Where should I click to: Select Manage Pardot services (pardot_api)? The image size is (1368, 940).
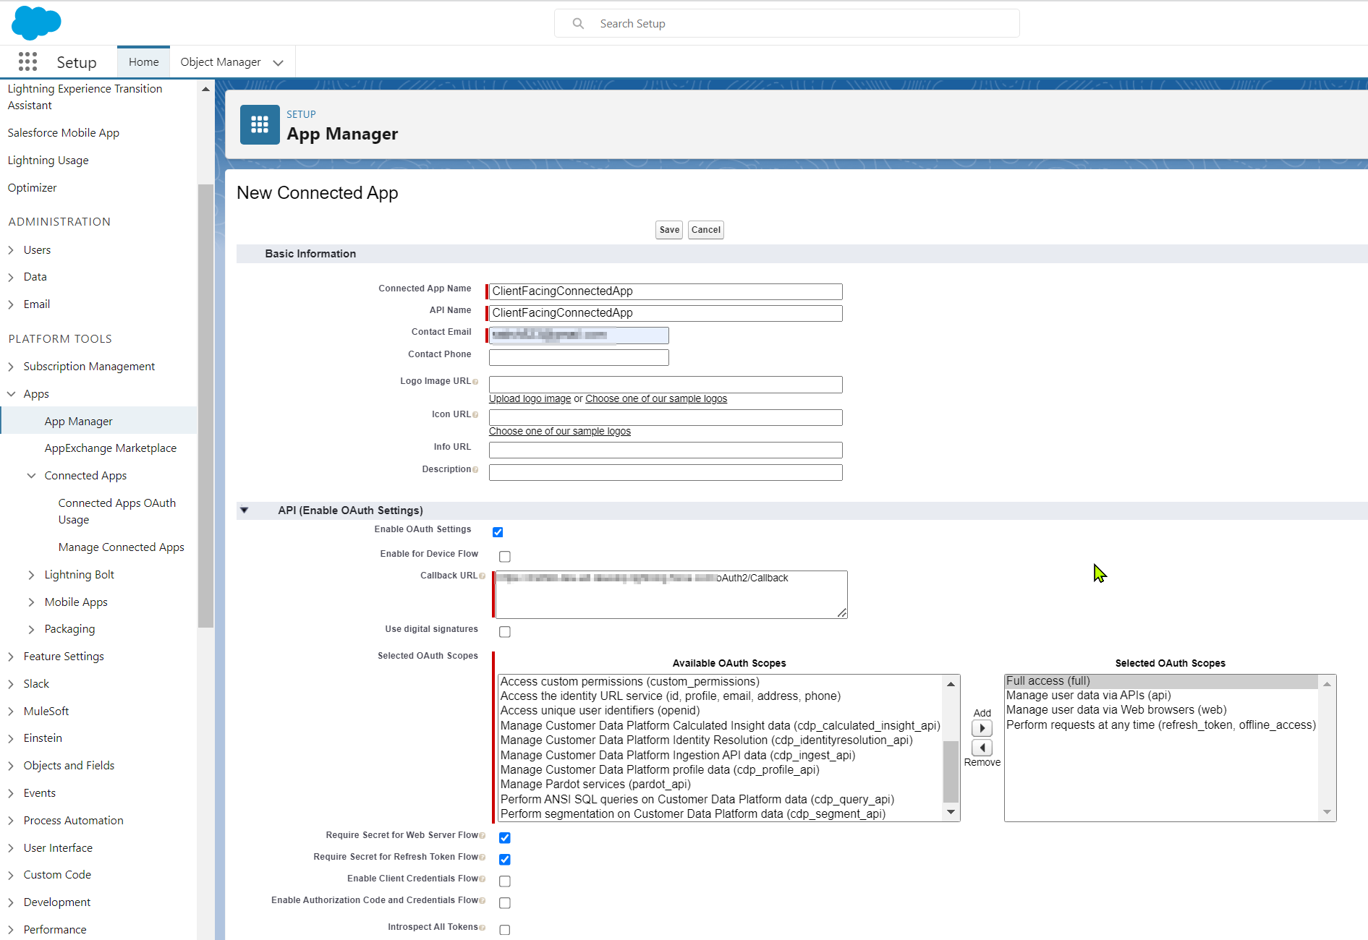(595, 785)
